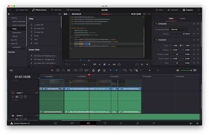Open the audio Mixer panel

pos(159,10)
